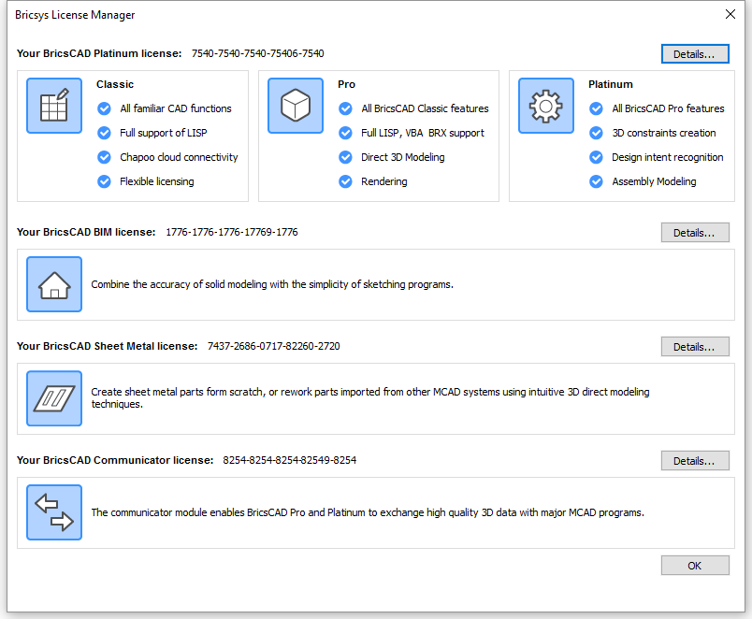
Task: Click the Sheet Metal parallelogram icon
Action: pyautogui.click(x=54, y=398)
